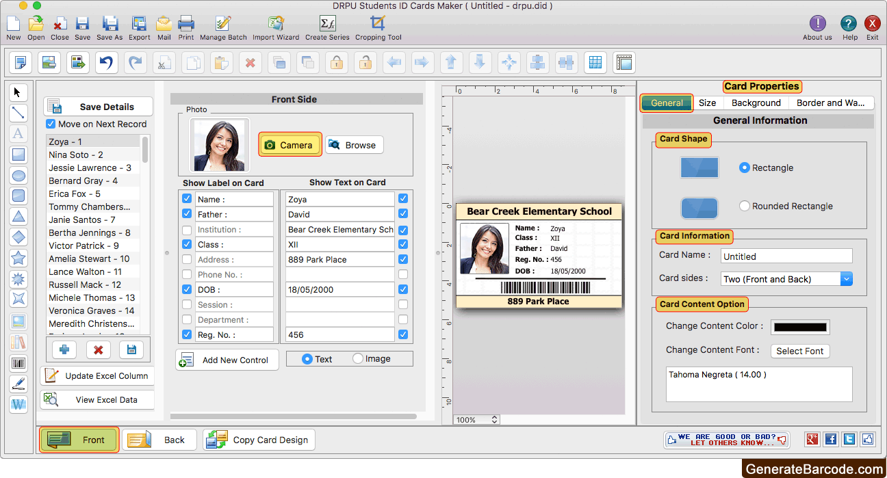The height and width of the screenshot is (478, 887).
Task: Click the Copy Card Design button
Action: (259, 440)
